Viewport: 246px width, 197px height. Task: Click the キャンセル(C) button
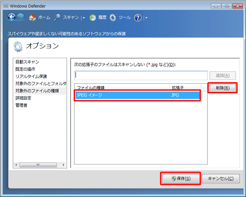pyautogui.click(x=221, y=179)
